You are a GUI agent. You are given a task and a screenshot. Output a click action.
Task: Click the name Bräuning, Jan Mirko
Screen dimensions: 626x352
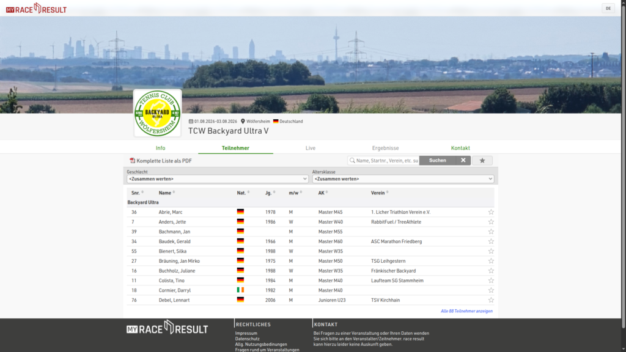point(179,261)
